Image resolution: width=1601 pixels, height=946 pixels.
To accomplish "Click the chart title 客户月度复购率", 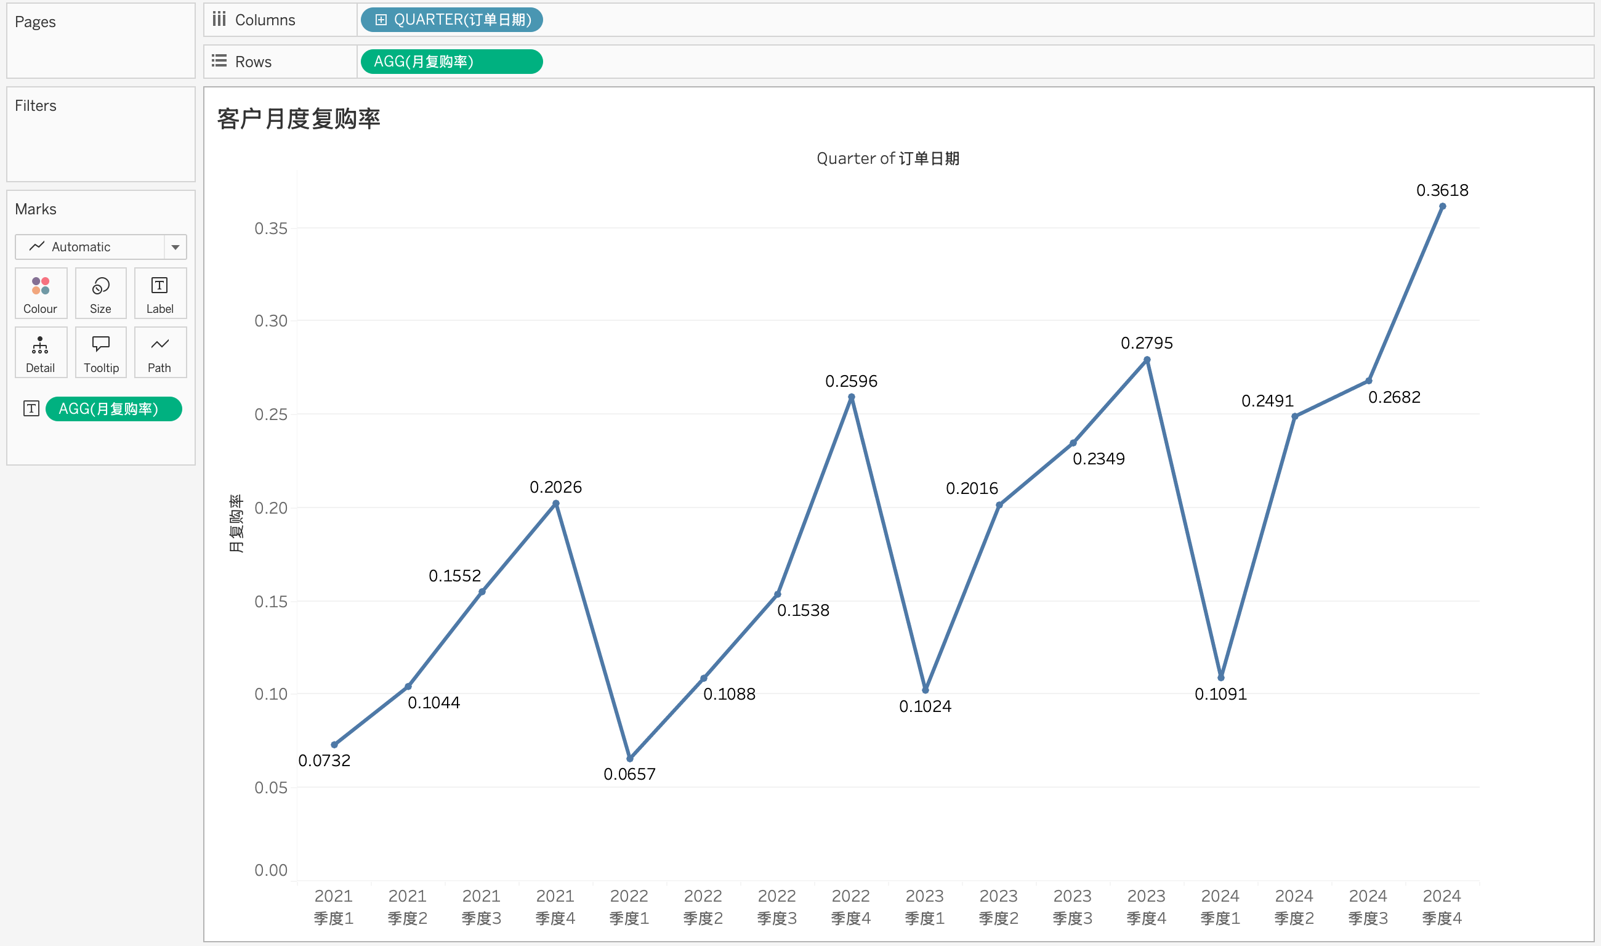I will coord(298,119).
